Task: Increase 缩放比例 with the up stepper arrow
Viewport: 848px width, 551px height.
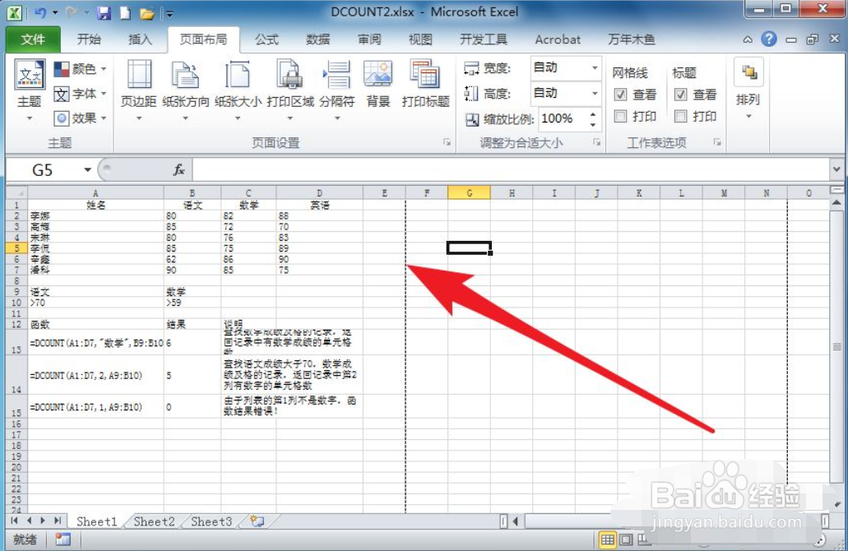Action: (x=593, y=114)
